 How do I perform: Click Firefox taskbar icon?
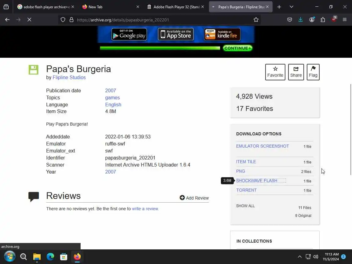[77, 257]
